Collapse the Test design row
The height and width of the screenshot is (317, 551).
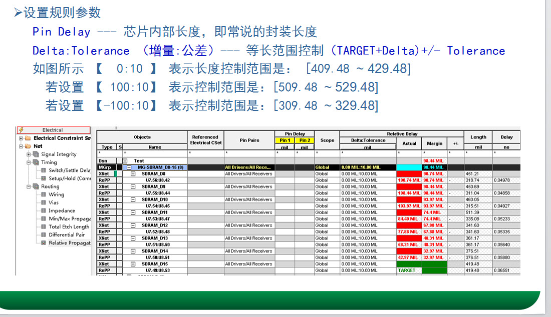point(125,161)
